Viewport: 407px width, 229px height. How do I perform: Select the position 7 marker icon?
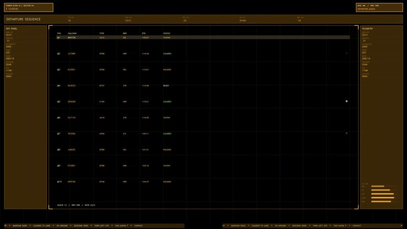pos(58,134)
